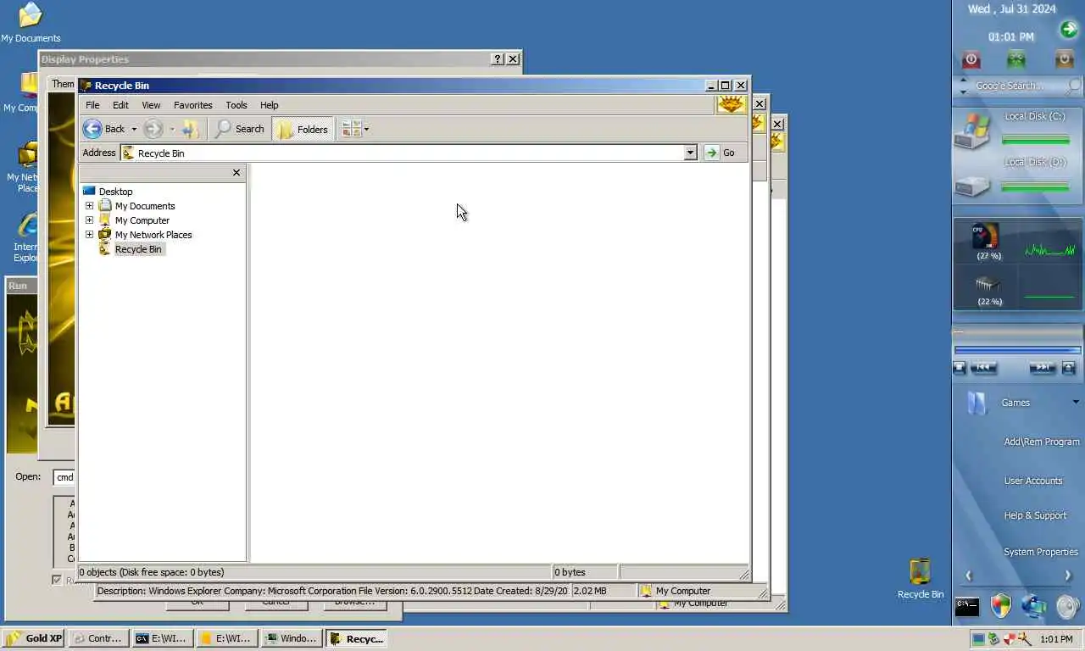Toggle the Folders pane button
This screenshot has height=651, width=1085.
303,129
